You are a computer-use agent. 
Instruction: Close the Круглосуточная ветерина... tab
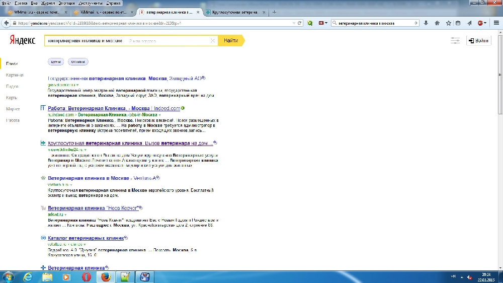coord(264,12)
